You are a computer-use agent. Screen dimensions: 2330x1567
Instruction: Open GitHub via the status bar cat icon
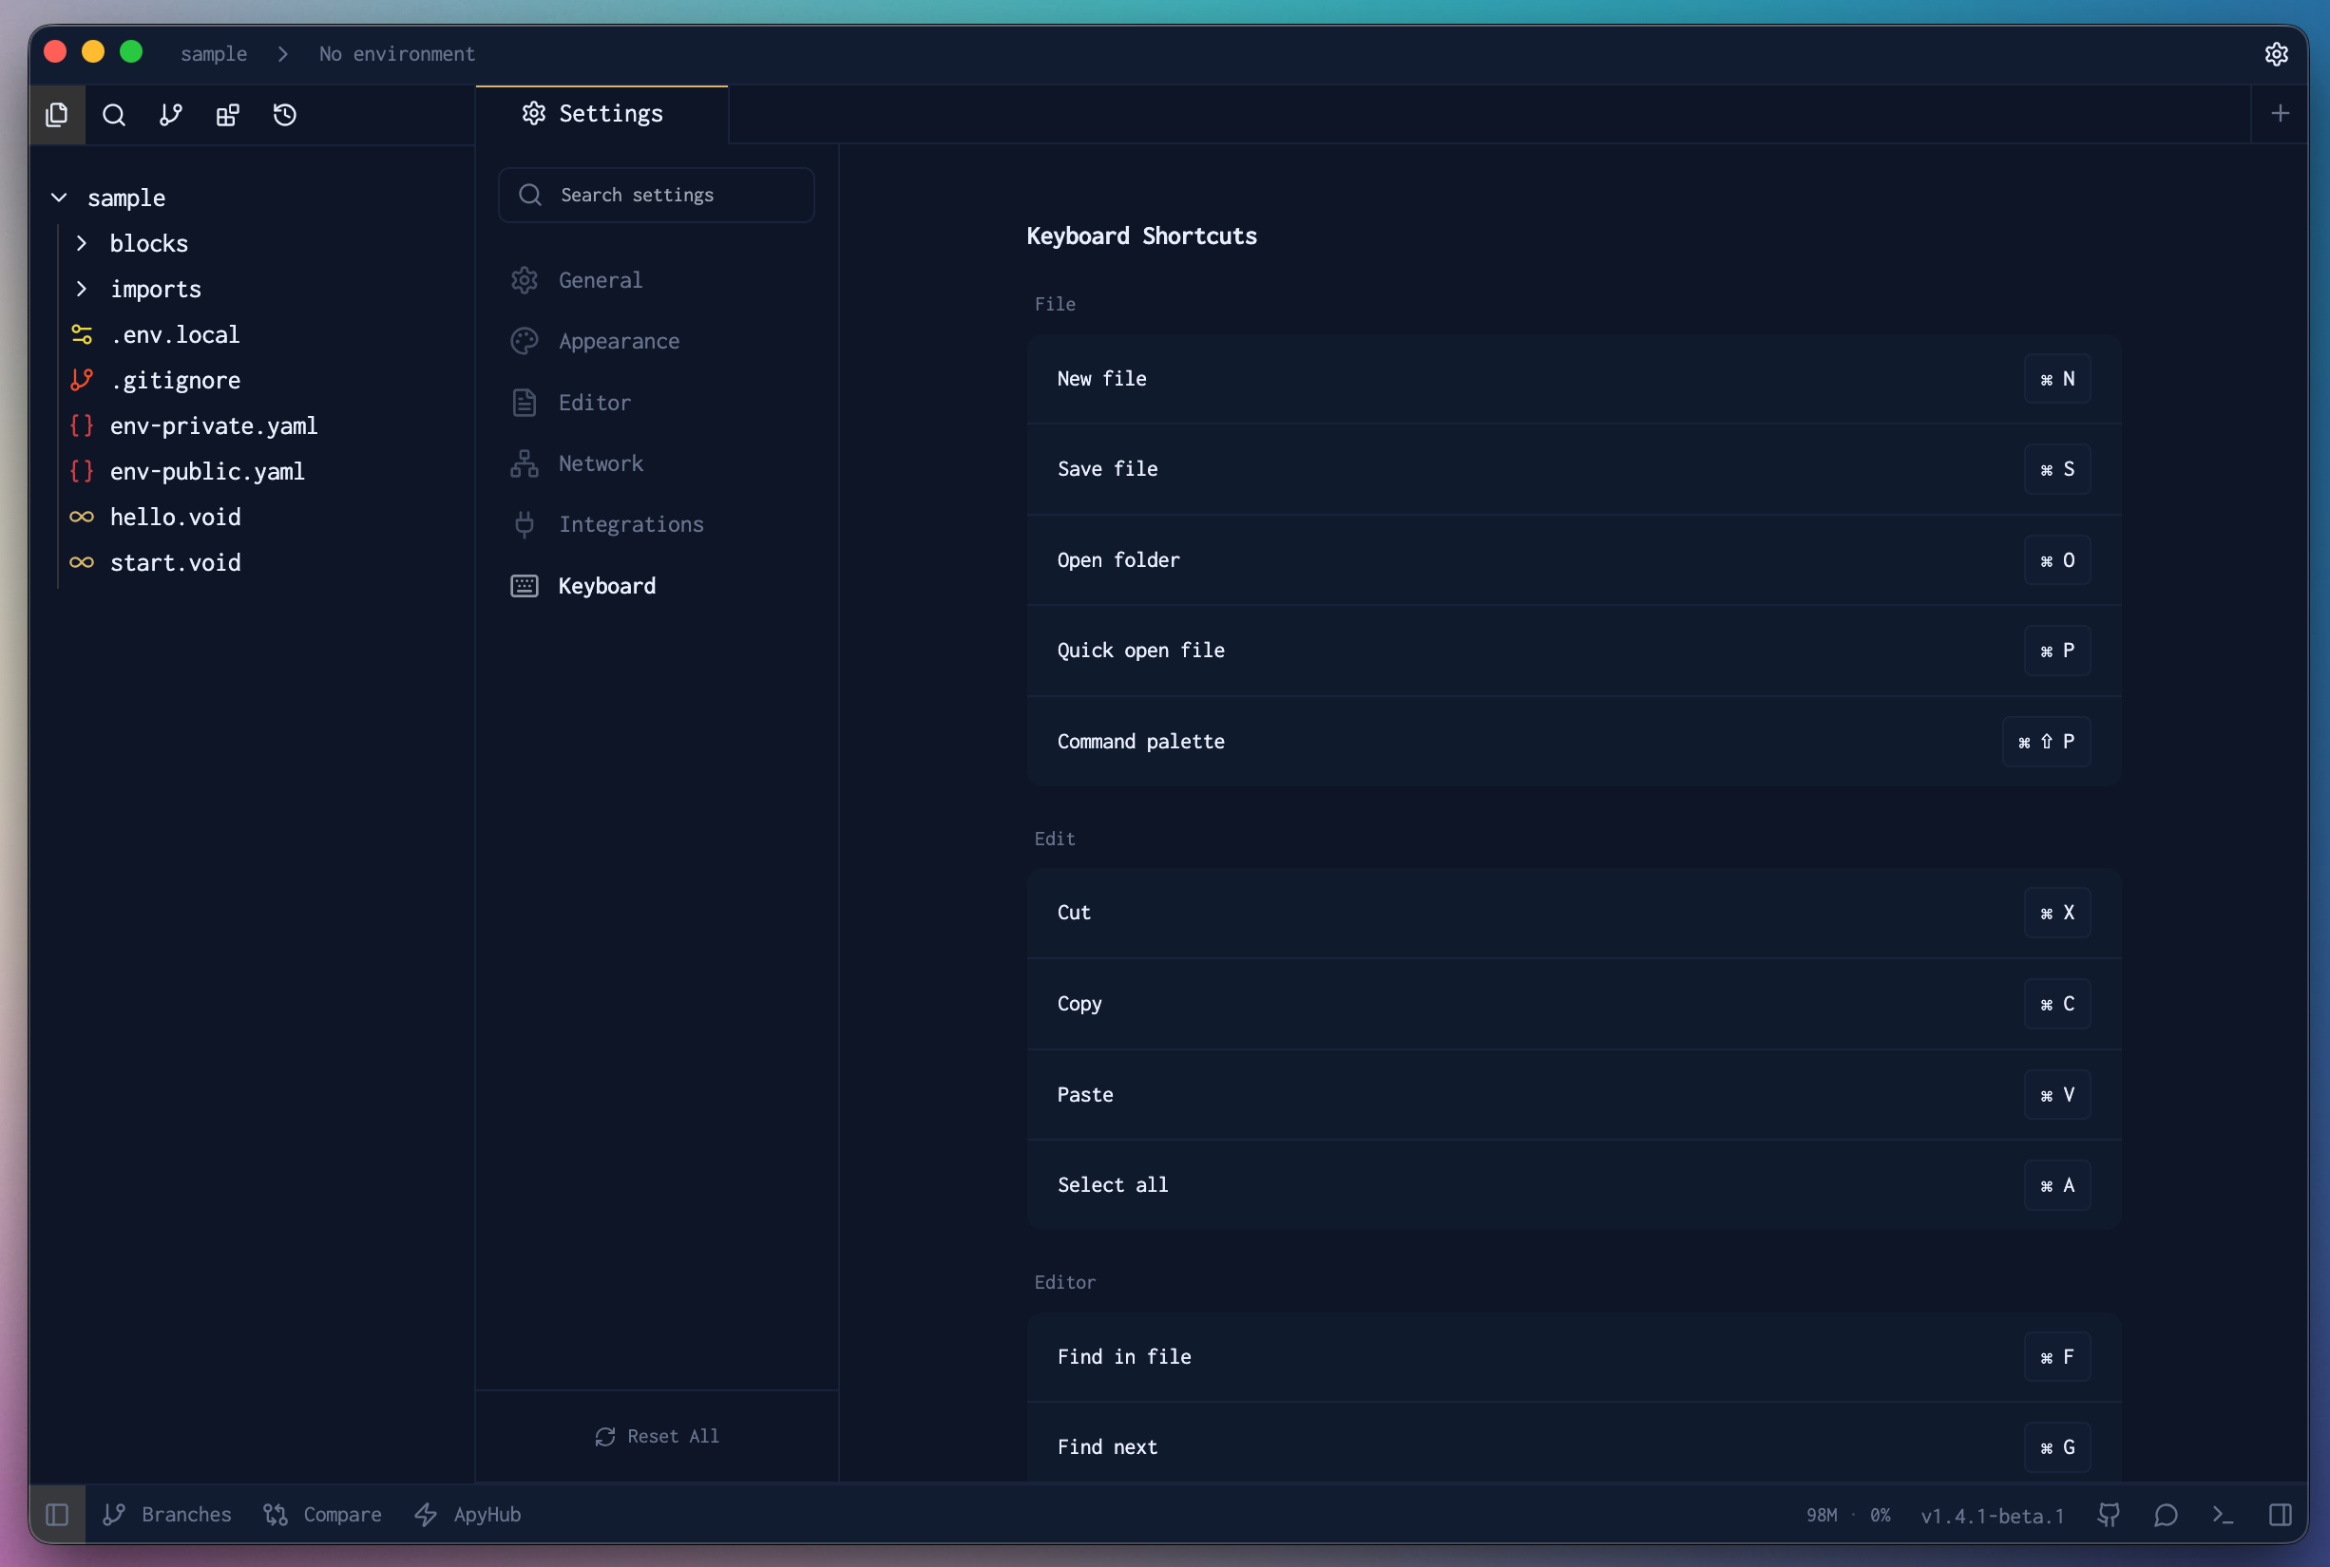coord(2109,1514)
